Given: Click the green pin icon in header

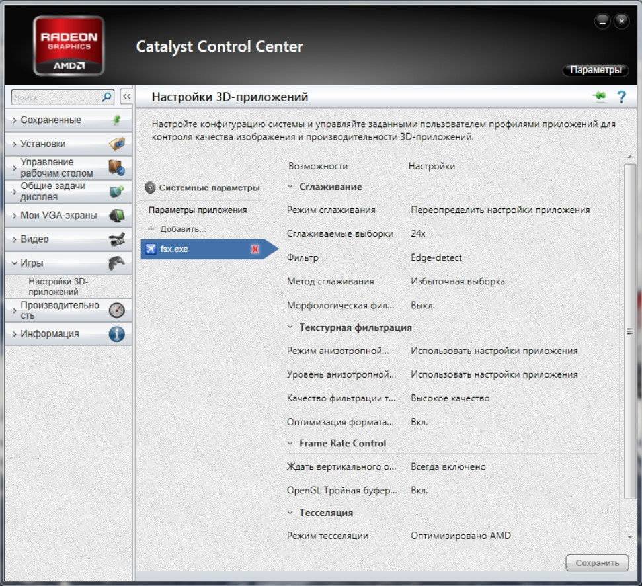Looking at the screenshot, I should [599, 97].
